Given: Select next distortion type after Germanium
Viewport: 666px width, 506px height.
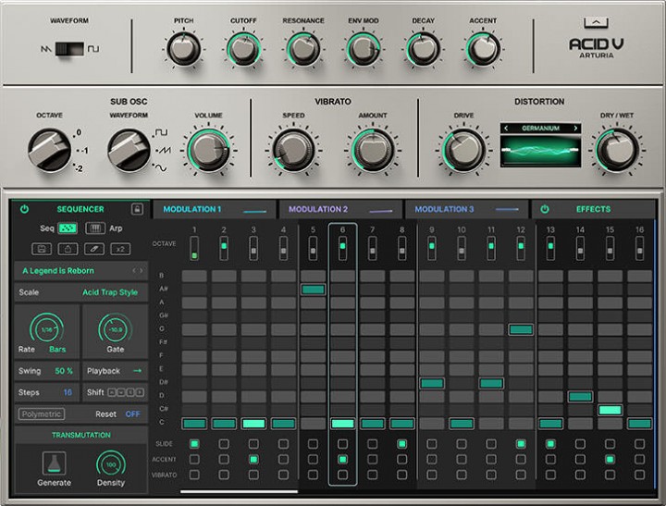Looking at the screenshot, I should (575, 129).
